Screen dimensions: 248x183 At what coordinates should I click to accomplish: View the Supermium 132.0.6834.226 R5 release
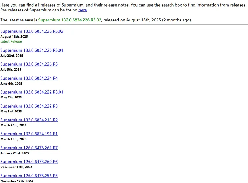point(29,64)
